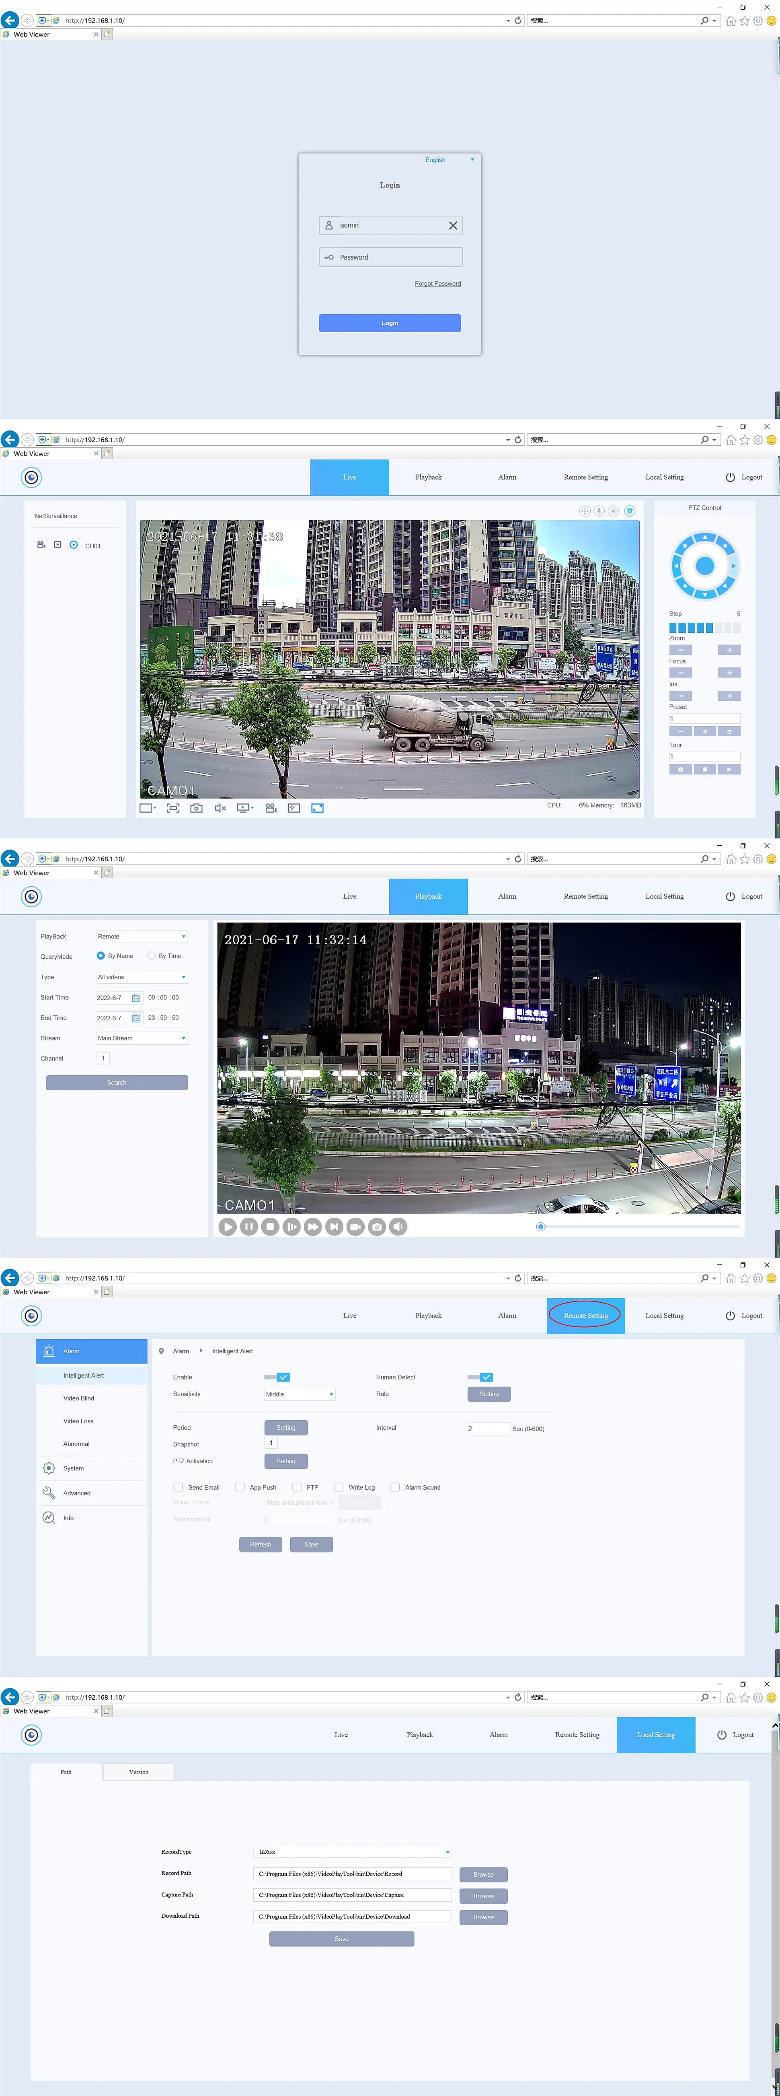Click the Forgot Password link
The width and height of the screenshot is (780, 2096).
point(437,283)
